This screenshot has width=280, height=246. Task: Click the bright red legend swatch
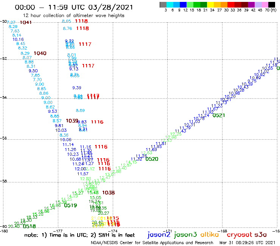[x=231, y=5]
